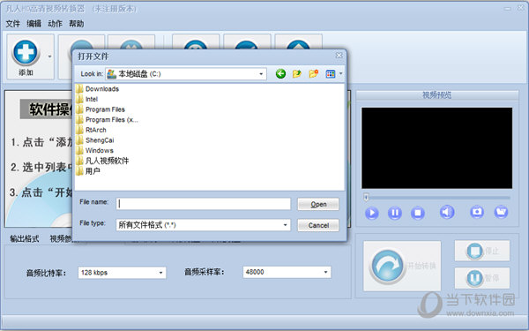This screenshot has width=529, height=331.
Task: Click the Open button
Action: coord(318,204)
